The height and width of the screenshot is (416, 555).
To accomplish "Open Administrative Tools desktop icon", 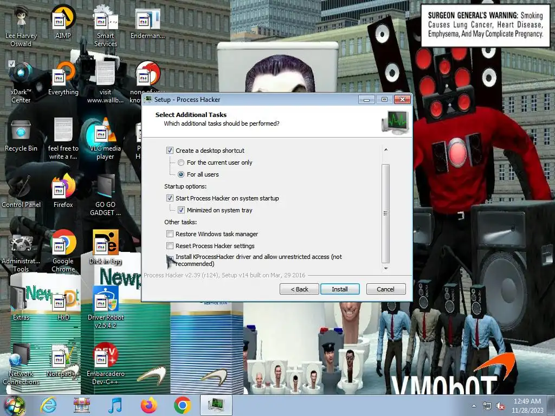I will tap(21, 251).
